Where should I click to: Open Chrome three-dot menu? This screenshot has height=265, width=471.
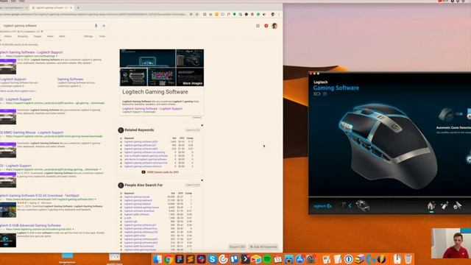click(279, 14)
